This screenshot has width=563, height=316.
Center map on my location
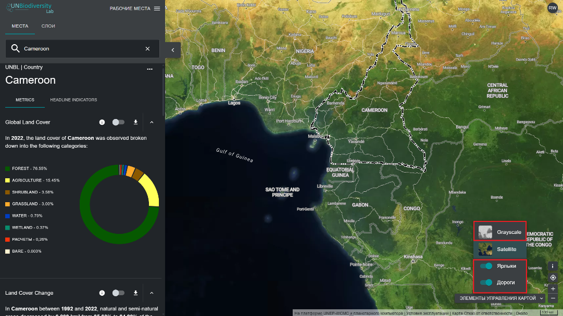pos(553,278)
